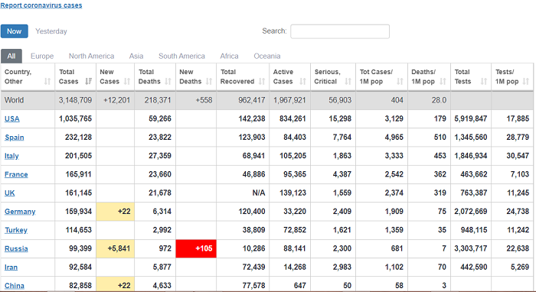Viewport: 536px width, 292px height.
Task: Click Spain tot cases per million 4,965
Action: [394, 137]
